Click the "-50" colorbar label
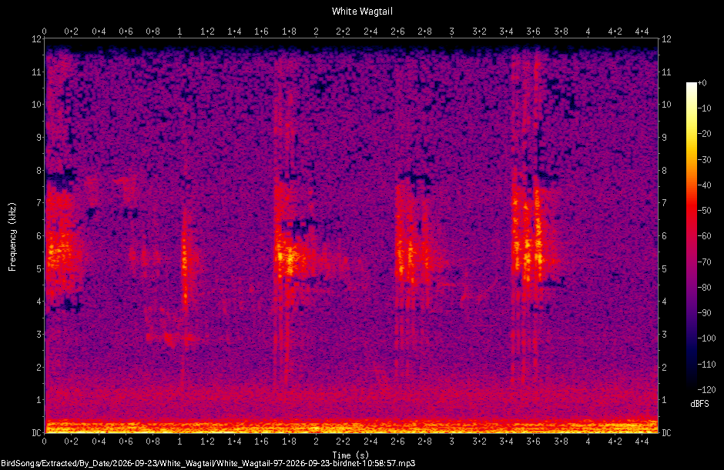The height and width of the screenshot is (470, 724). [704, 210]
